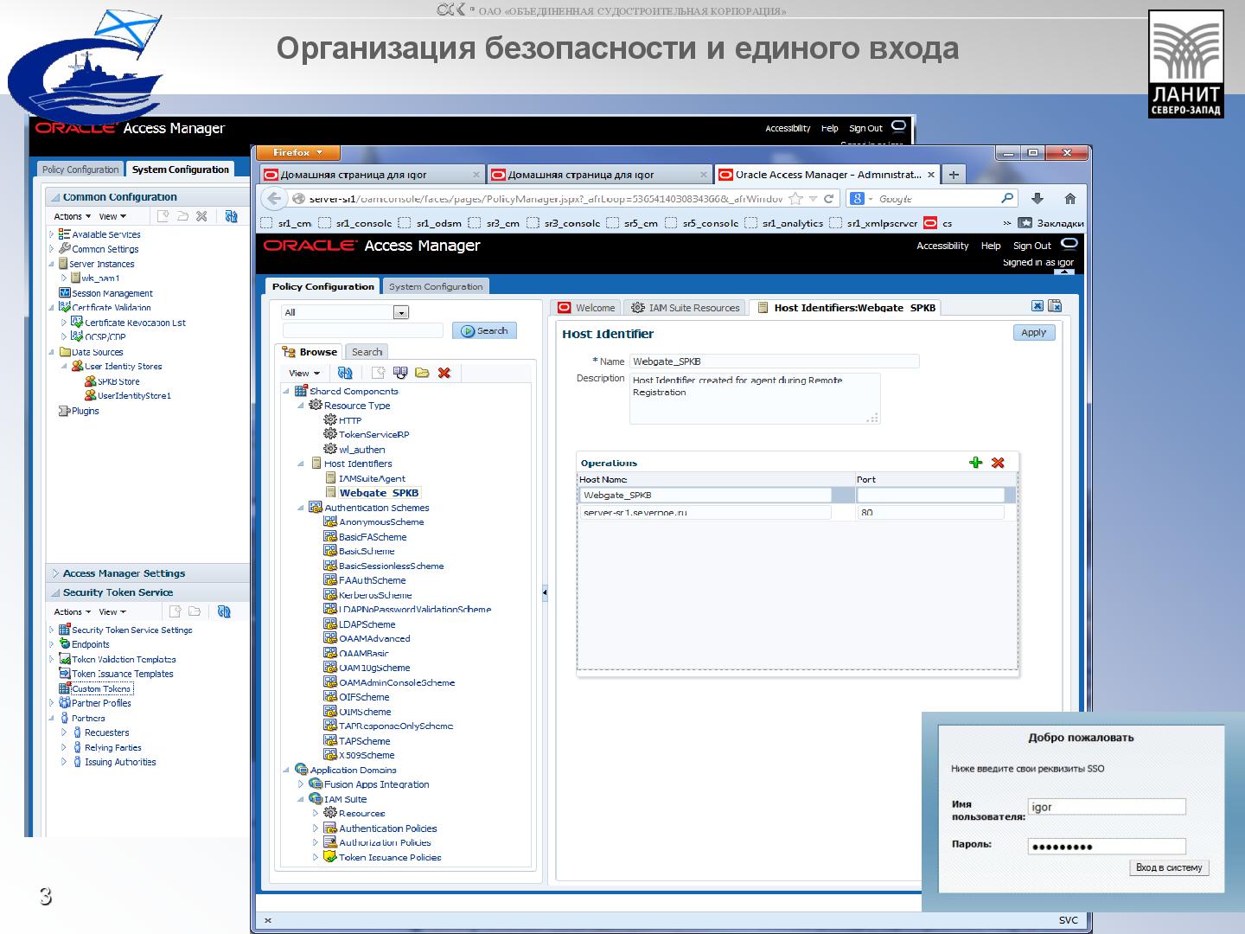Switch to the Search tab beside Browse
Viewport: 1245px width, 934px height.
[x=367, y=352]
